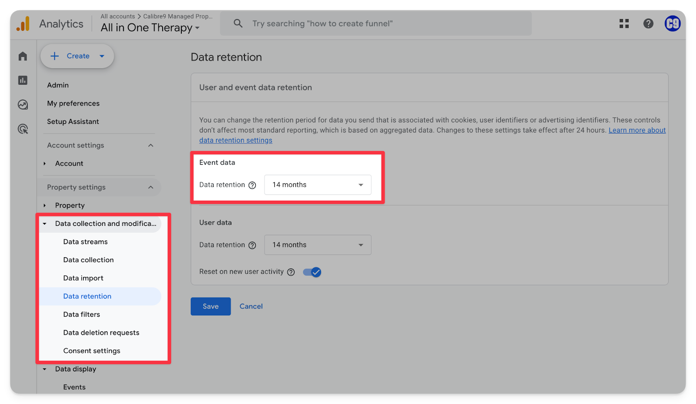Open the All in One Therapy property selector
The height and width of the screenshot is (404, 696).
click(x=150, y=28)
